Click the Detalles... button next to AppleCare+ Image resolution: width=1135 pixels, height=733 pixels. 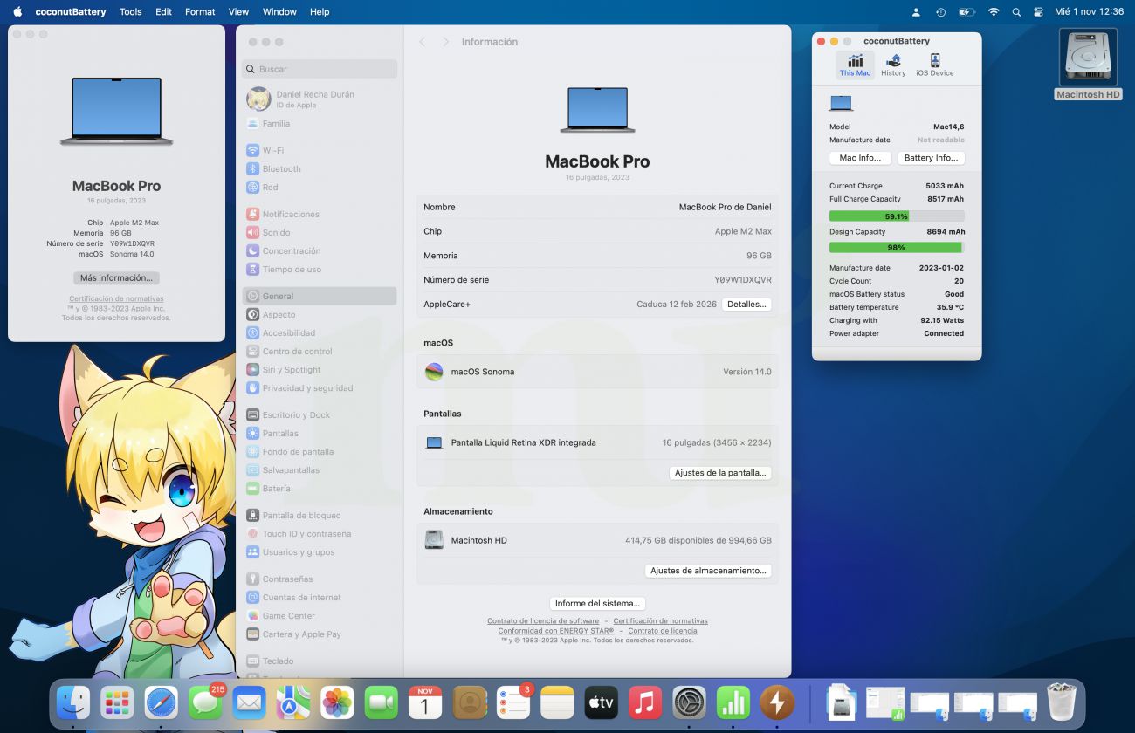point(746,305)
